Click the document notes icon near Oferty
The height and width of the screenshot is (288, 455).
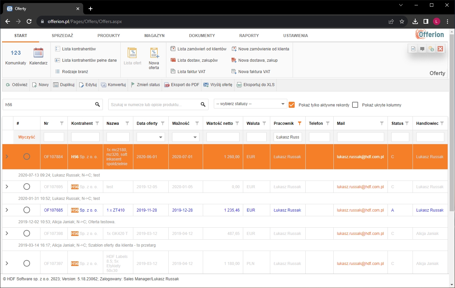click(x=413, y=48)
